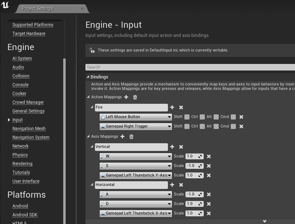Remove the Left Mouse Button binding
The width and height of the screenshot is (295, 224).
point(241,117)
